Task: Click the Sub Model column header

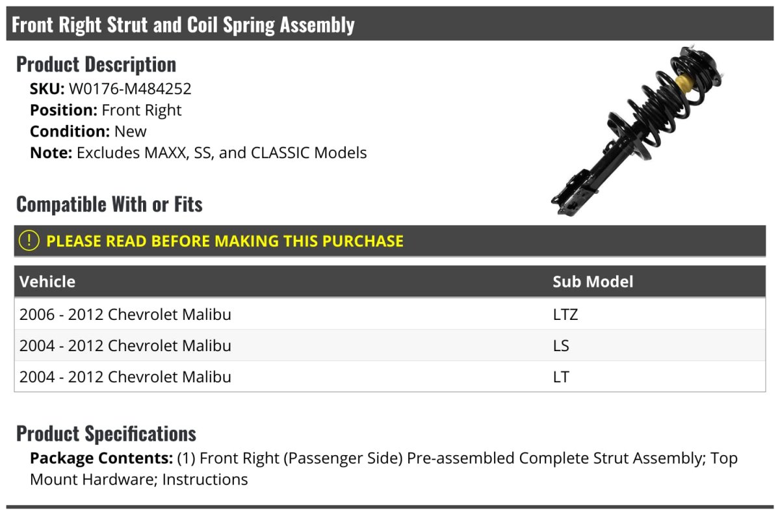Action: click(593, 282)
